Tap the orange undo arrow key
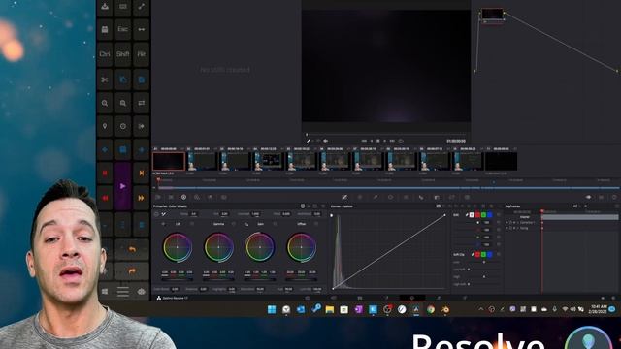 [x=132, y=250]
